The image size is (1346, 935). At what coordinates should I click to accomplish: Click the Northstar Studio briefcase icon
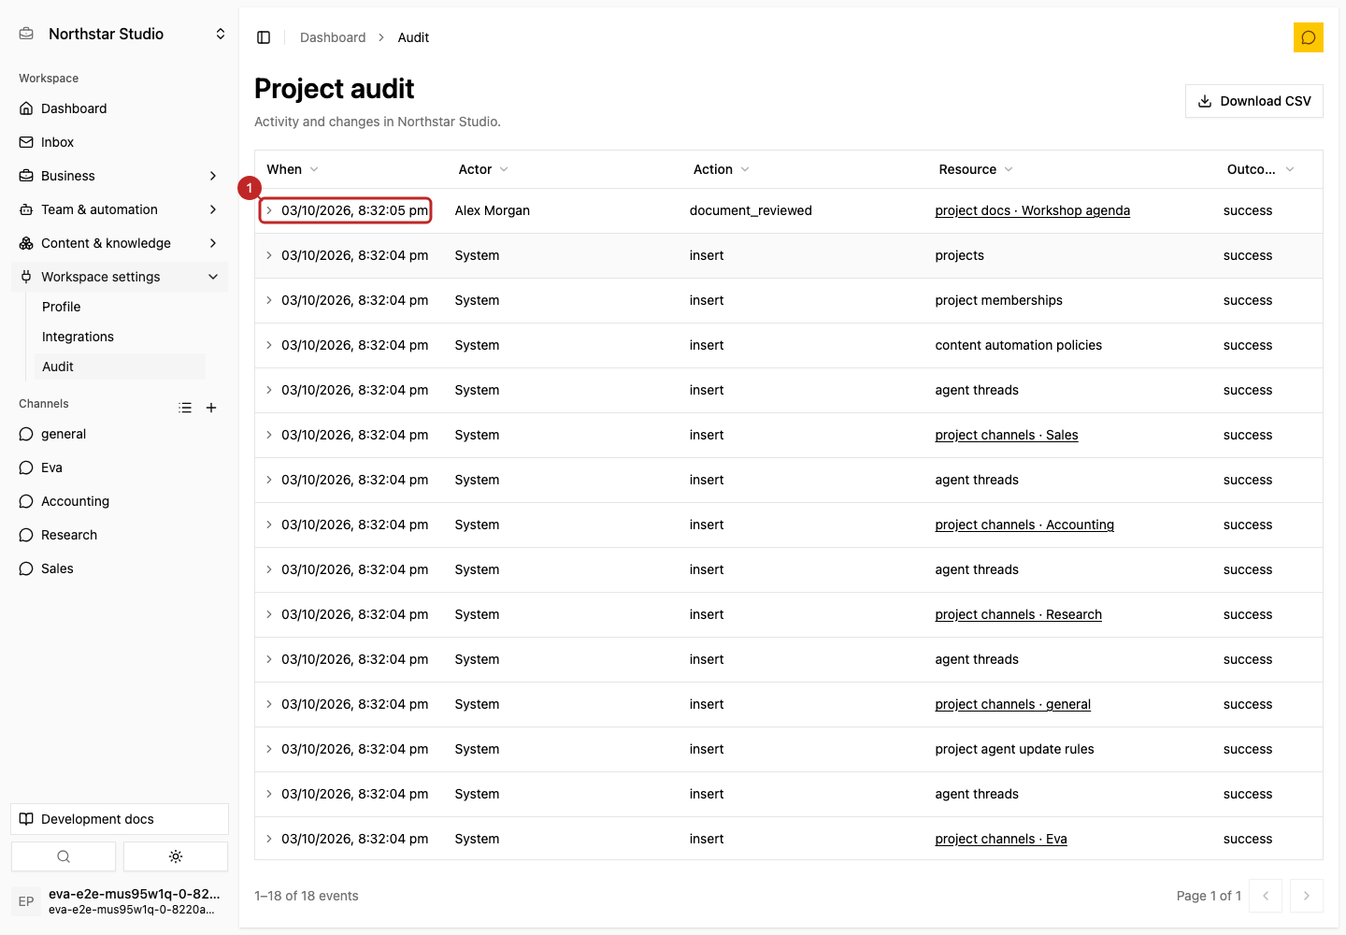click(26, 34)
